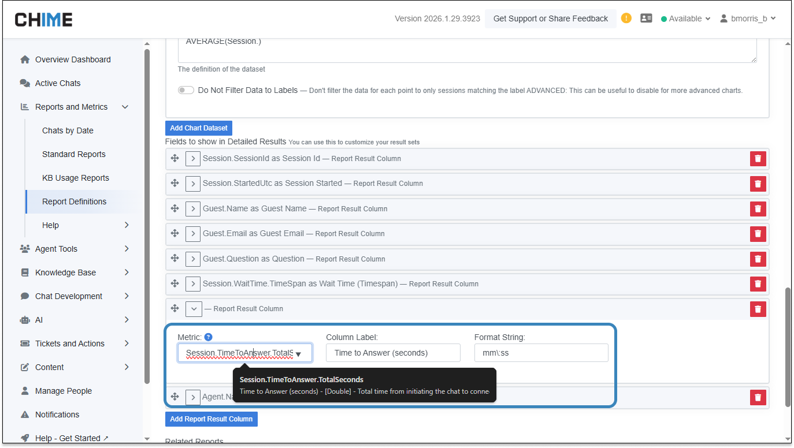Open the Metric dropdown arrow

click(x=298, y=353)
